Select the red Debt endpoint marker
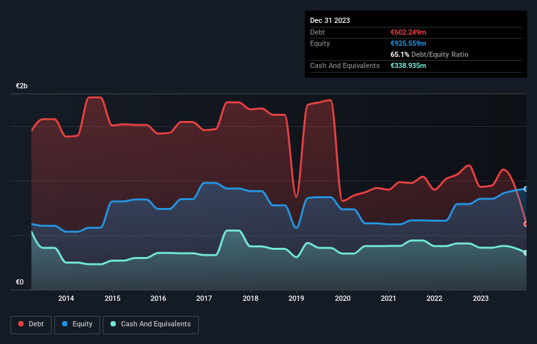The width and height of the screenshot is (537, 344). coord(526,224)
